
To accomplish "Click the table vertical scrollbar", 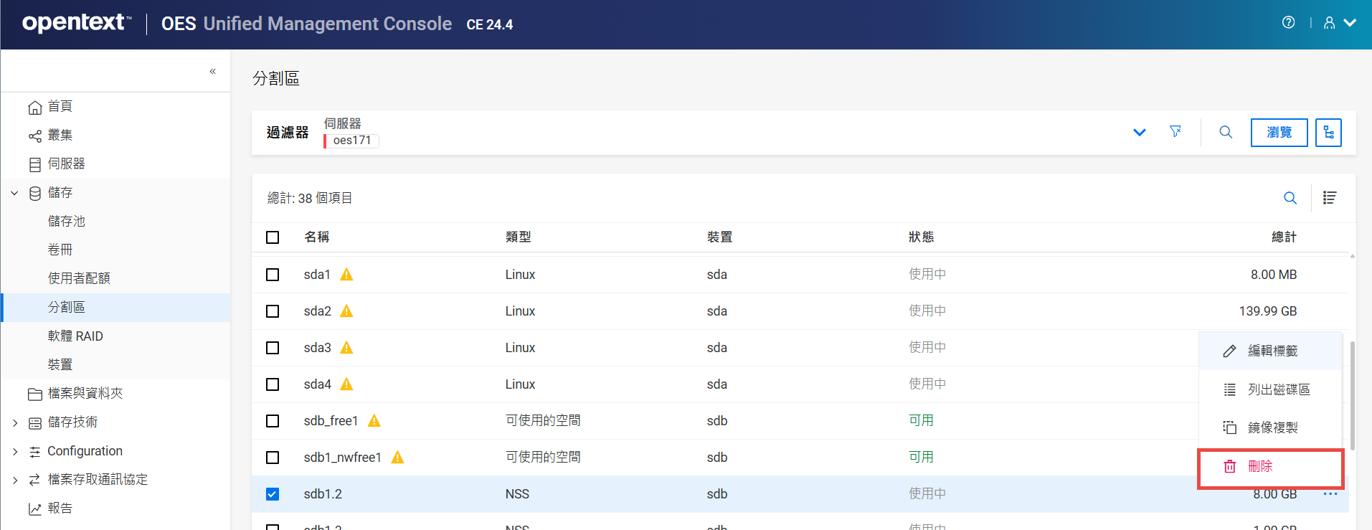I will [1353, 396].
